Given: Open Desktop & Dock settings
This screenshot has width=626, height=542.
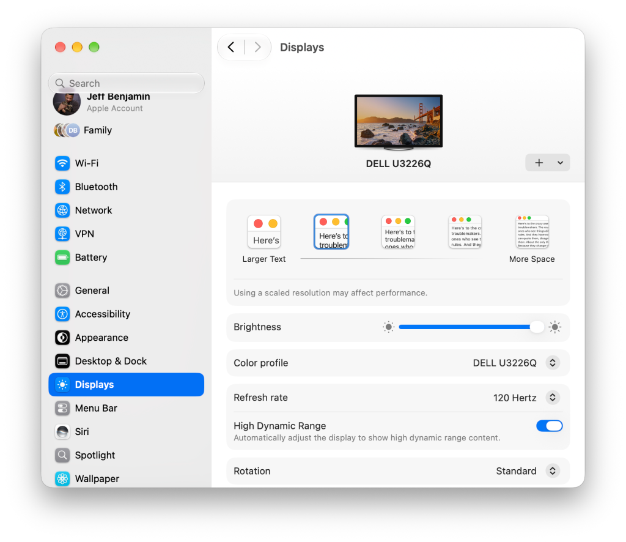Looking at the screenshot, I should (126, 362).
